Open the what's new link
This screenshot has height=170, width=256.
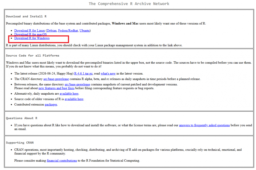(108, 74)
